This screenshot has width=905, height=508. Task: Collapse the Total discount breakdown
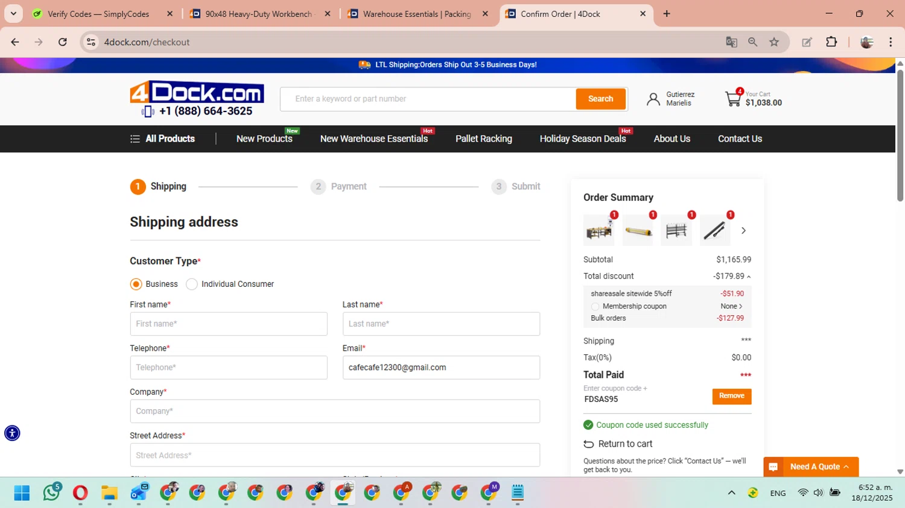(x=749, y=277)
